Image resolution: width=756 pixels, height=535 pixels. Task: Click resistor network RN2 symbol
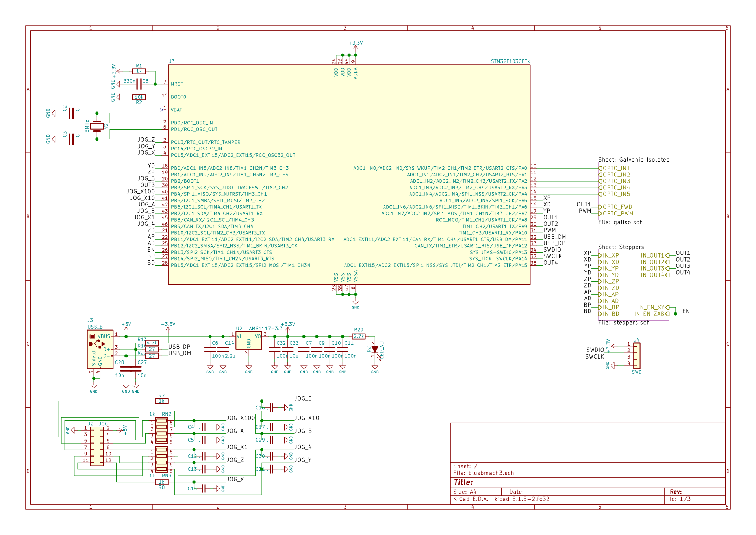(161, 431)
